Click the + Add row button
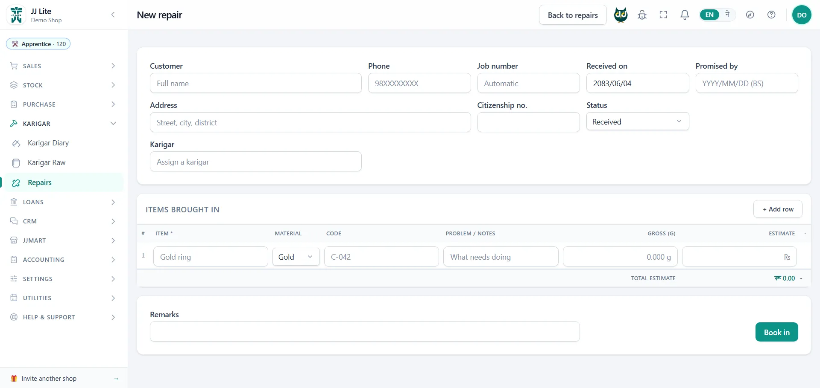Viewport: 820px width, 388px height. [x=778, y=209]
